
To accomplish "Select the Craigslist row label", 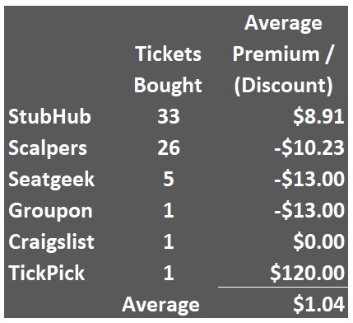I will 52,242.
